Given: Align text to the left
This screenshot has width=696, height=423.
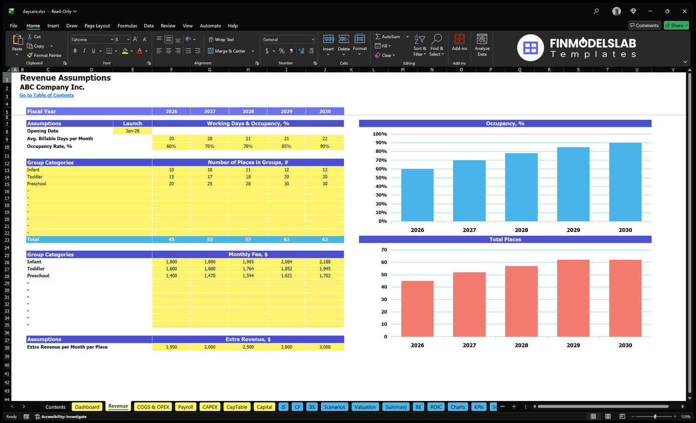Looking at the screenshot, I should (159, 51).
